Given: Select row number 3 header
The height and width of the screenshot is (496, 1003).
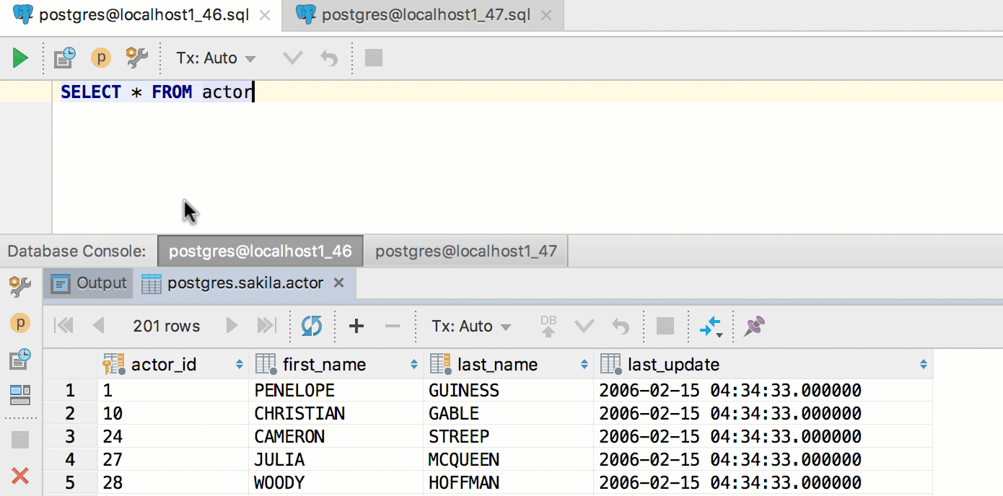Looking at the screenshot, I should click(x=70, y=436).
